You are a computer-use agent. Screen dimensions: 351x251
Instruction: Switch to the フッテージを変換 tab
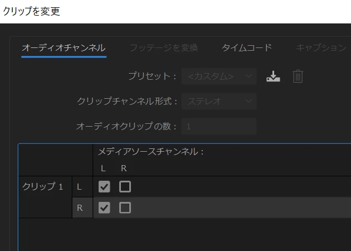coord(164,48)
